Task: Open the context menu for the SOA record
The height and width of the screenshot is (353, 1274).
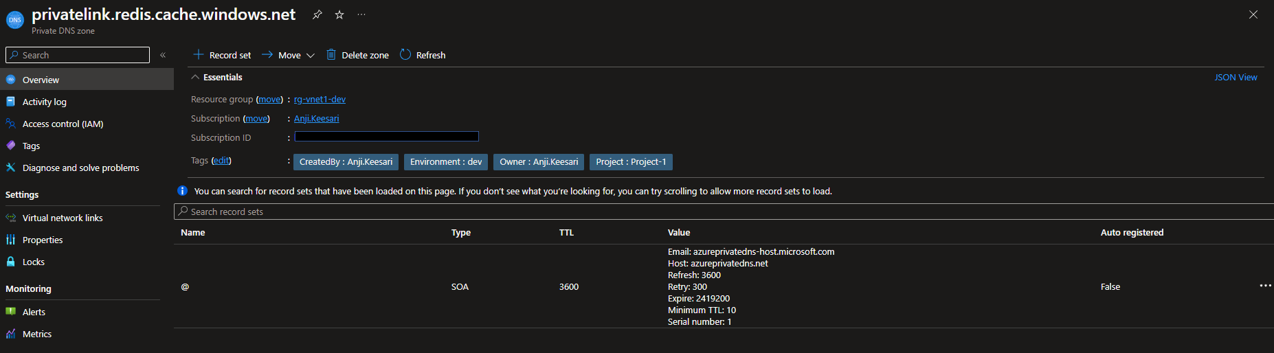Action: pyautogui.click(x=1265, y=286)
